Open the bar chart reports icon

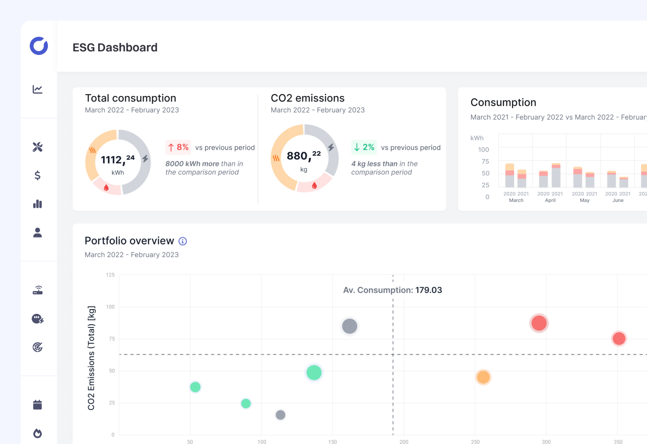tap(38, 204)
